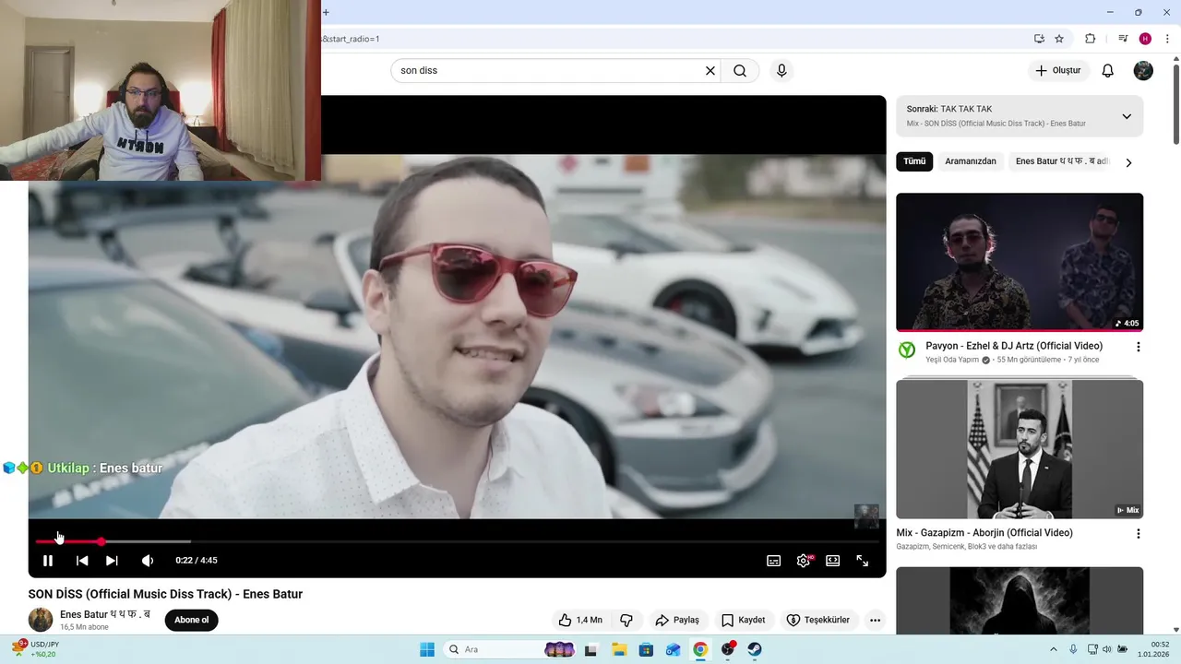Bookmark this page with the star icon
Screen dimensions: 1181x664
[1059, 39]
